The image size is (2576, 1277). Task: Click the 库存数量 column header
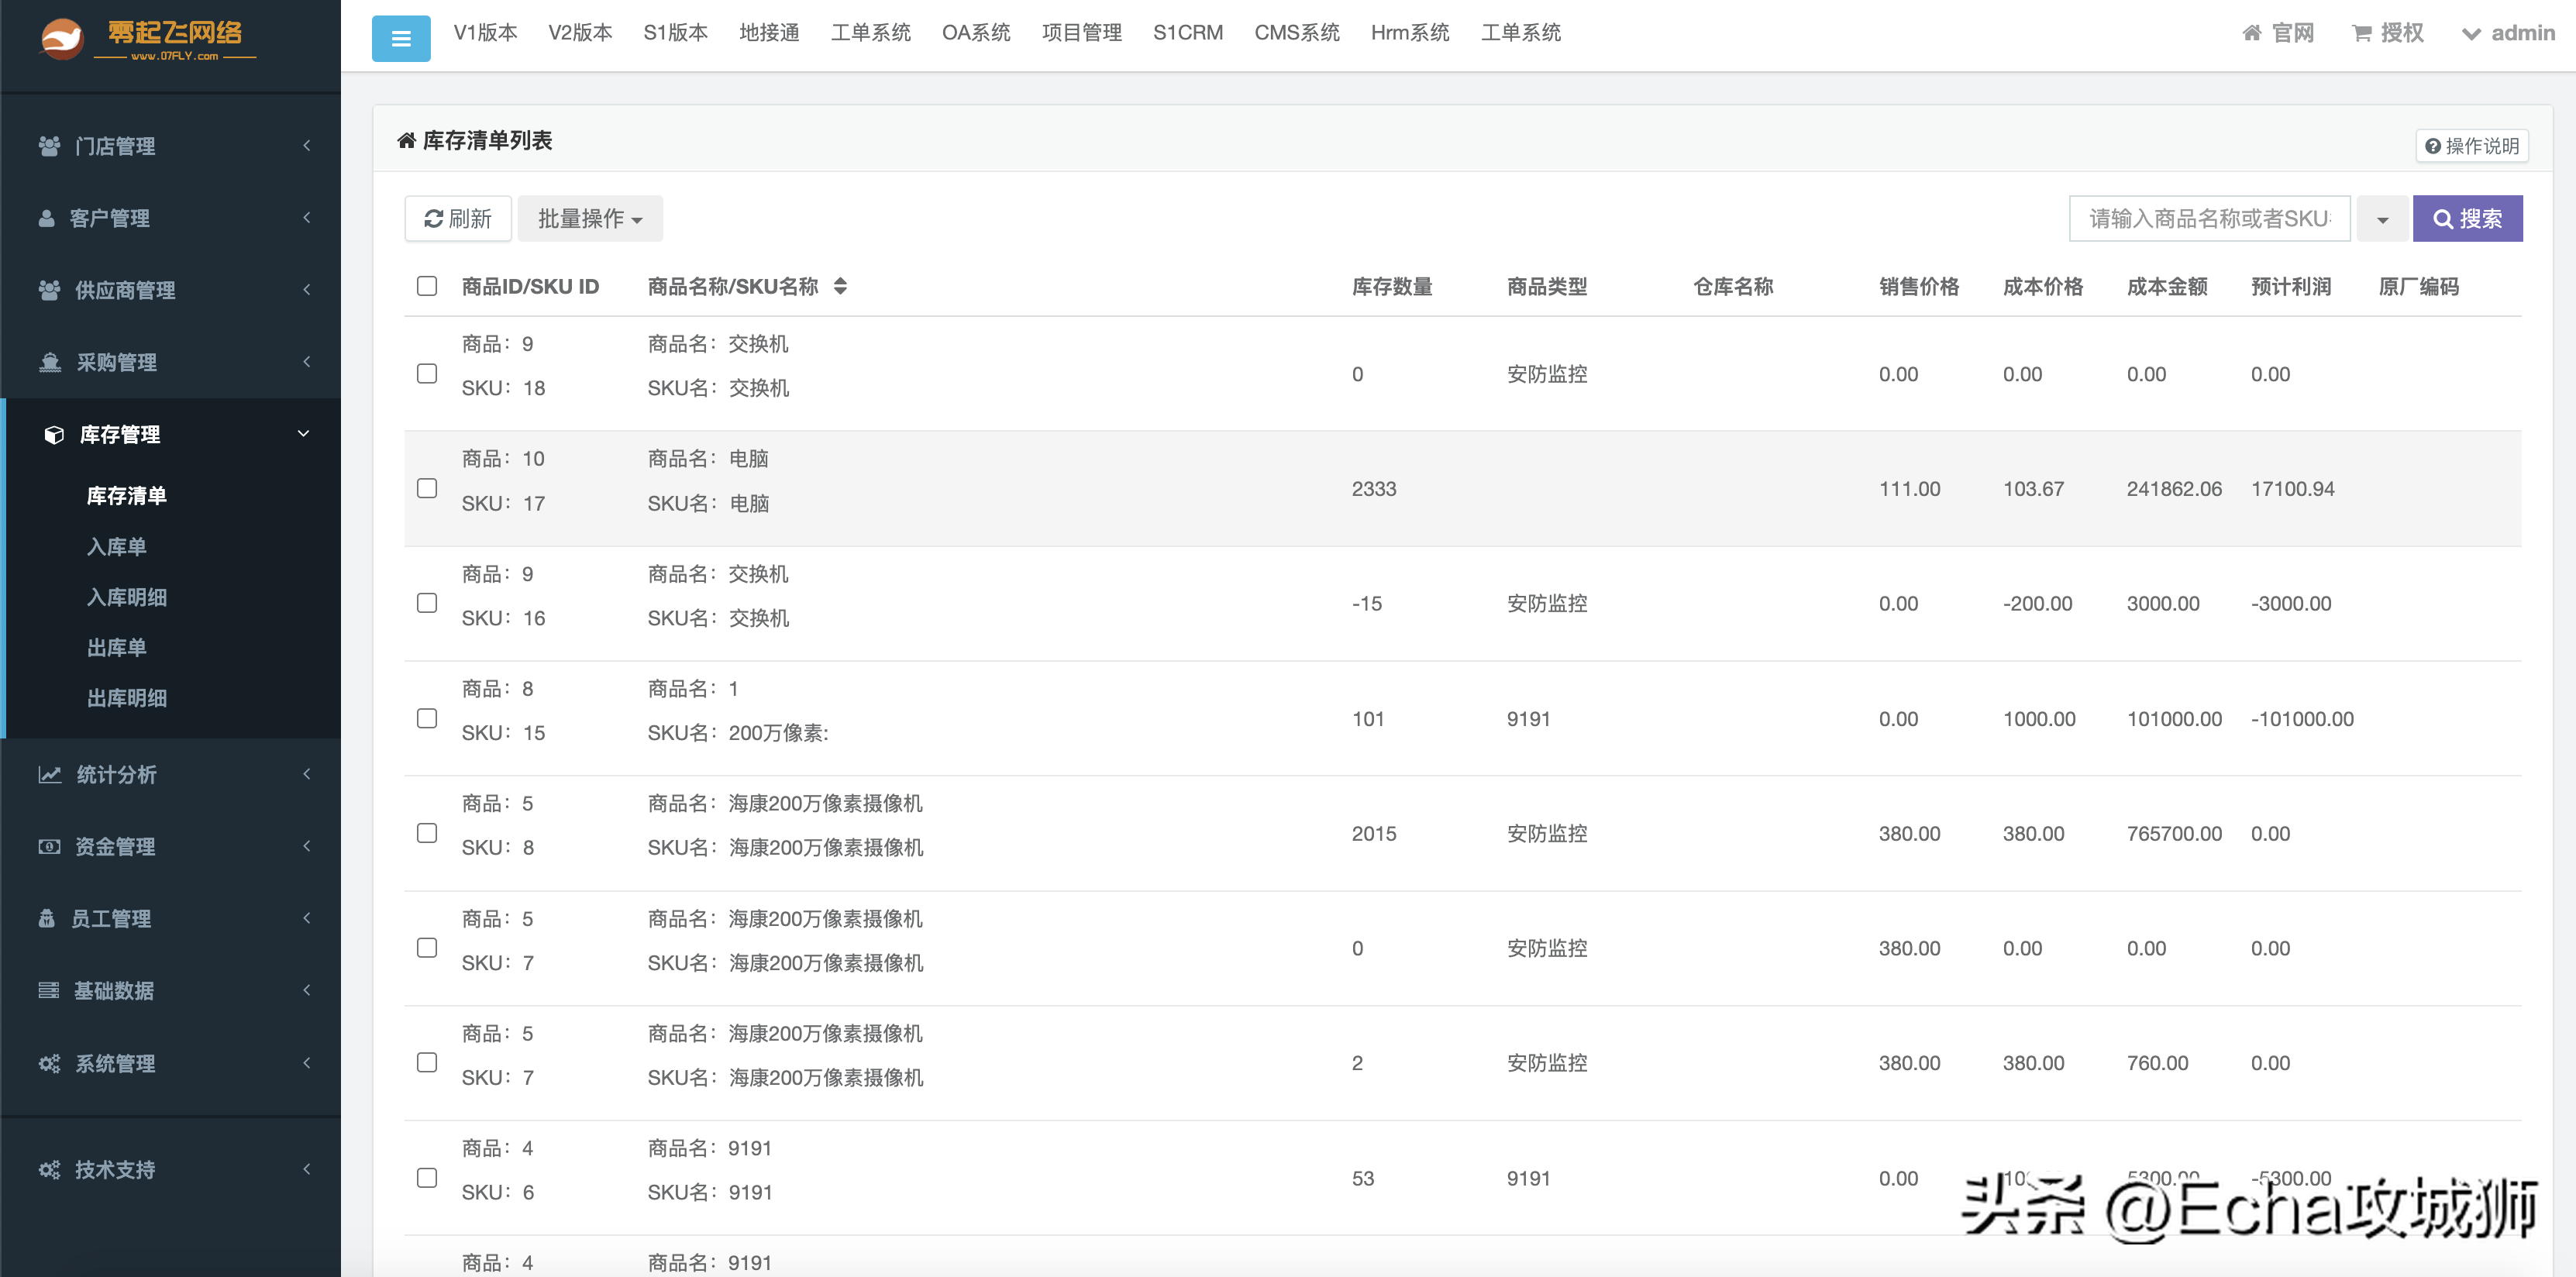(1392, 287)
